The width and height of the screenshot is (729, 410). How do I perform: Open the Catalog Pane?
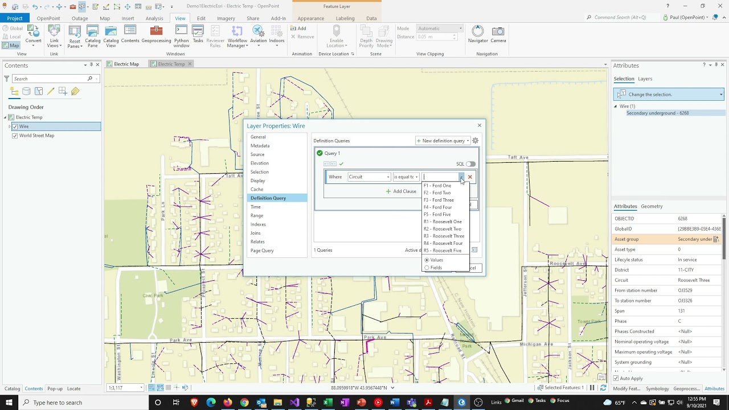click(x=93, y=36)
